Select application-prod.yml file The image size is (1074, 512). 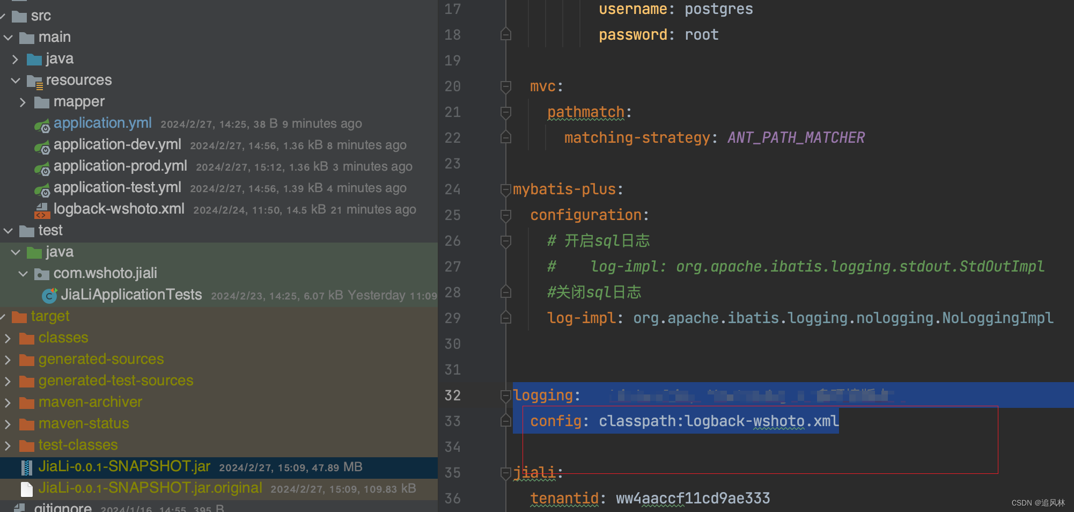(120, 166)
